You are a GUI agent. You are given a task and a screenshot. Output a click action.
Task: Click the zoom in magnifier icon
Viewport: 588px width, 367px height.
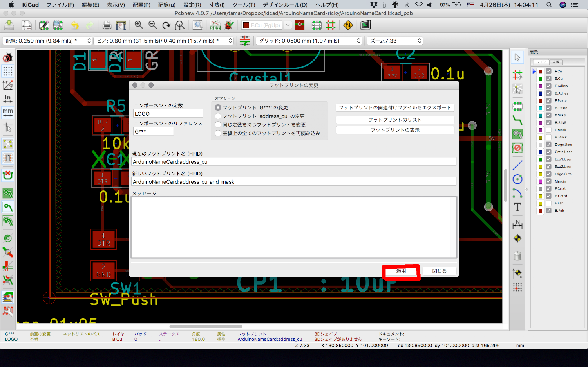[x=139, y=25]
